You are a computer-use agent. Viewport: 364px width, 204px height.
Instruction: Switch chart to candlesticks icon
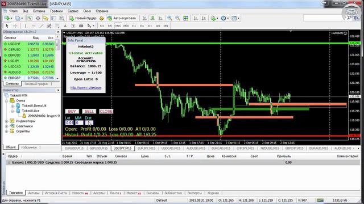point(152,18)
